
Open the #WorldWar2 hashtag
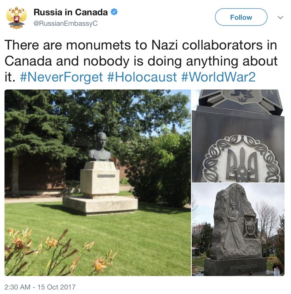point(218,77)
